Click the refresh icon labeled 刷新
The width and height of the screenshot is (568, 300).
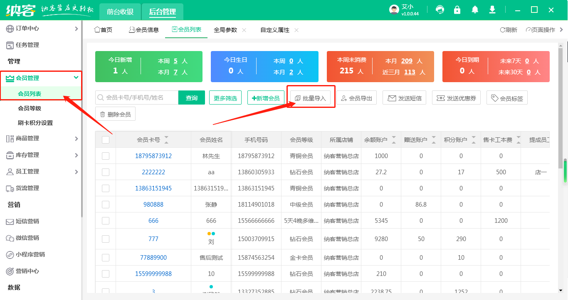click(508, 30)
